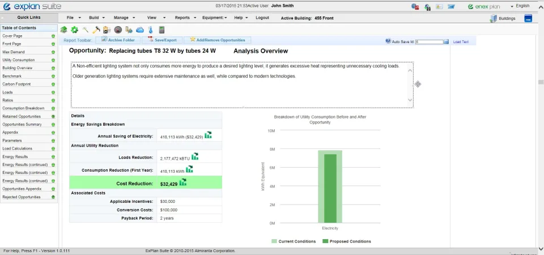Click the chart icon beside Cost Reduction

183,182
